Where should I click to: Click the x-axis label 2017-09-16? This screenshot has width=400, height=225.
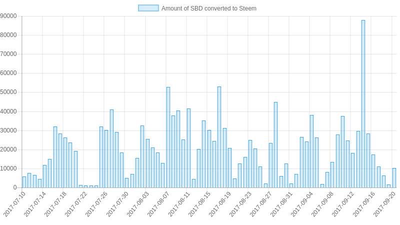coord(364,204)
